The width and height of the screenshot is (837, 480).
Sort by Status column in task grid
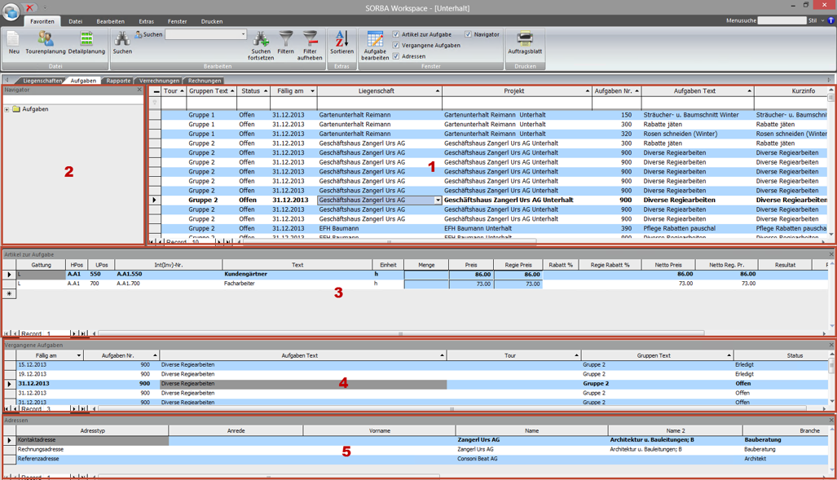click(253, 91)
